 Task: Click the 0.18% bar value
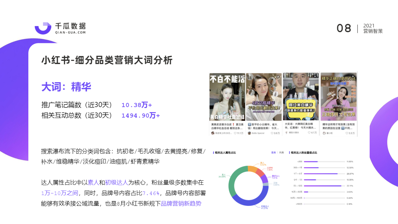click(x=350, y=204)
